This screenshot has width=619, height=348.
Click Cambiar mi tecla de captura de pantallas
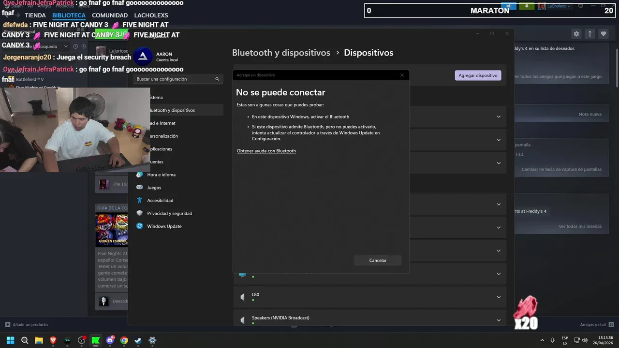point(561,169)
